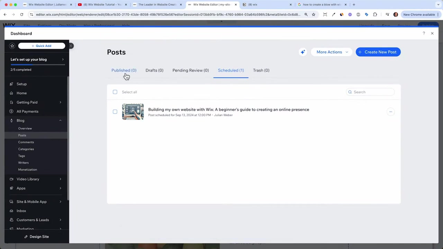Click the AI sparkle assistant icon
Image resolution: width=443 pixels, height=249 pixels.
pyautogui.click(x=303, y=52)
